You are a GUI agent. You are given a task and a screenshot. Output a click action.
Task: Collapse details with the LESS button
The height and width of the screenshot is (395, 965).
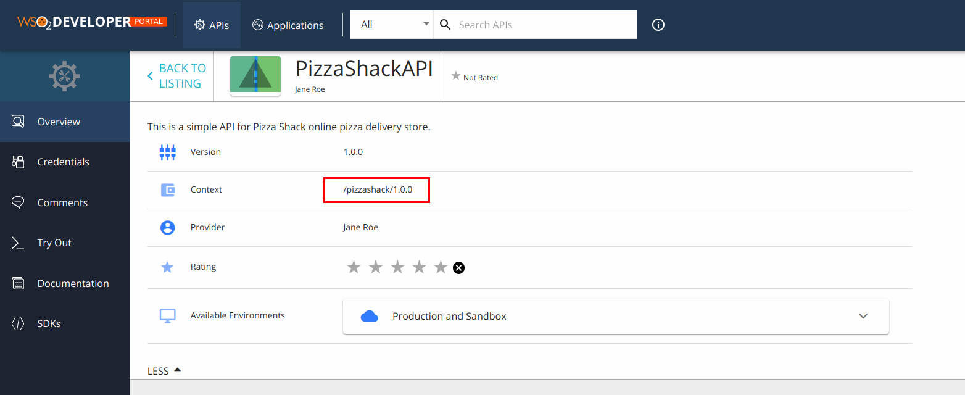point(164,371)
